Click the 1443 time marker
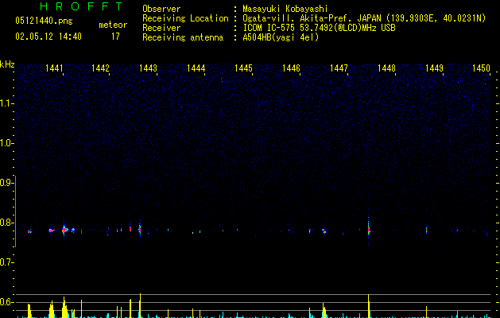500x318 pixels. tap(149, 68)
